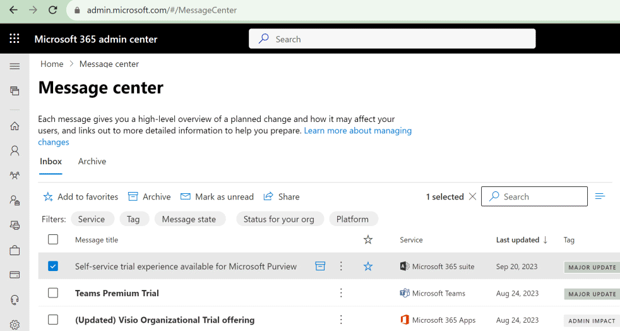Open Settings sidebar gear icon
Image resolution: width=620 pixels, height=331 pixels.
click(x=15, y=325)
